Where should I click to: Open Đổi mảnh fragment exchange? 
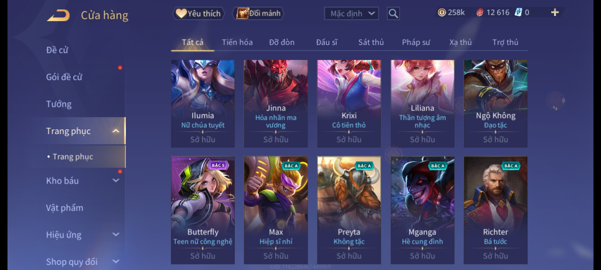point(258,13)
